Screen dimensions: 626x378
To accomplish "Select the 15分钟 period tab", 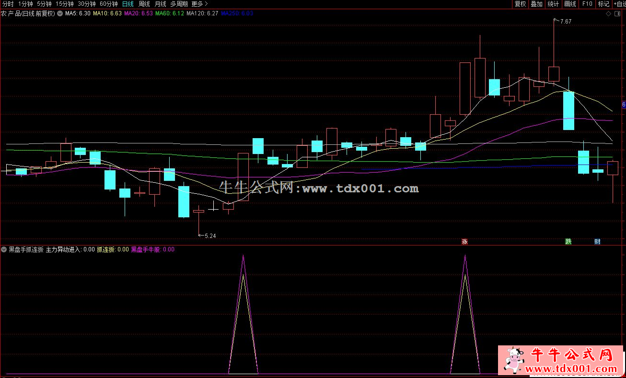I will click(x=65, y=4).
